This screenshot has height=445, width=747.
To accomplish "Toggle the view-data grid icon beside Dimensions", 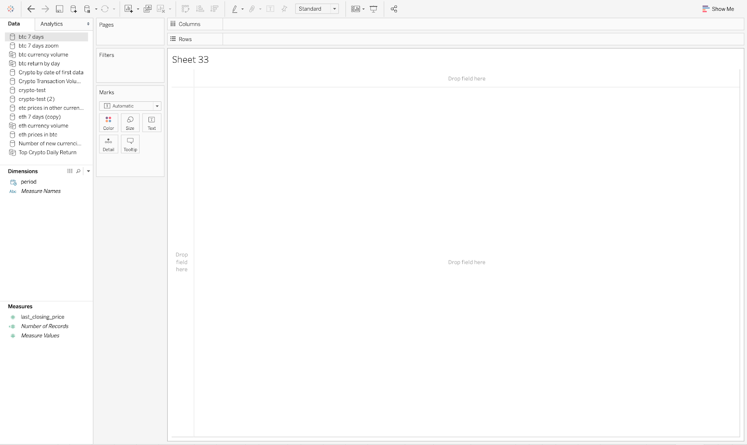I will click(x=70, y=171).
